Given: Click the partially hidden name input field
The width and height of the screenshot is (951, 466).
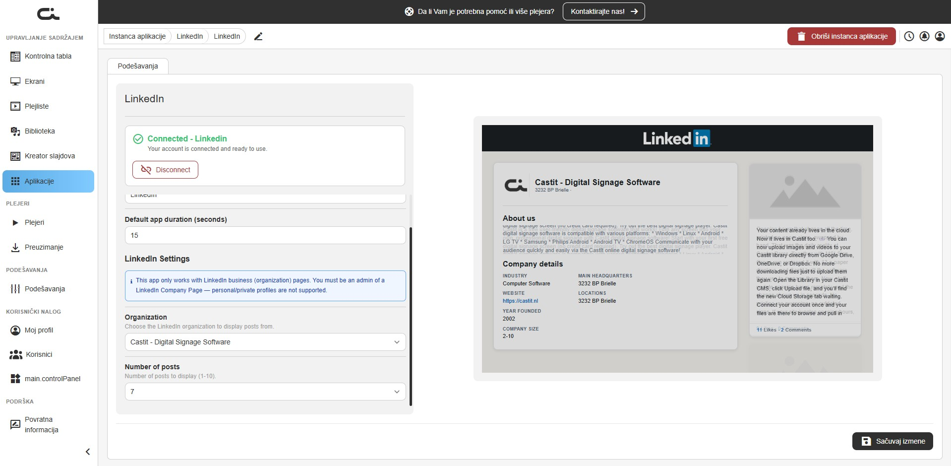Looking at the screenshot, I should tap(265, 198).
